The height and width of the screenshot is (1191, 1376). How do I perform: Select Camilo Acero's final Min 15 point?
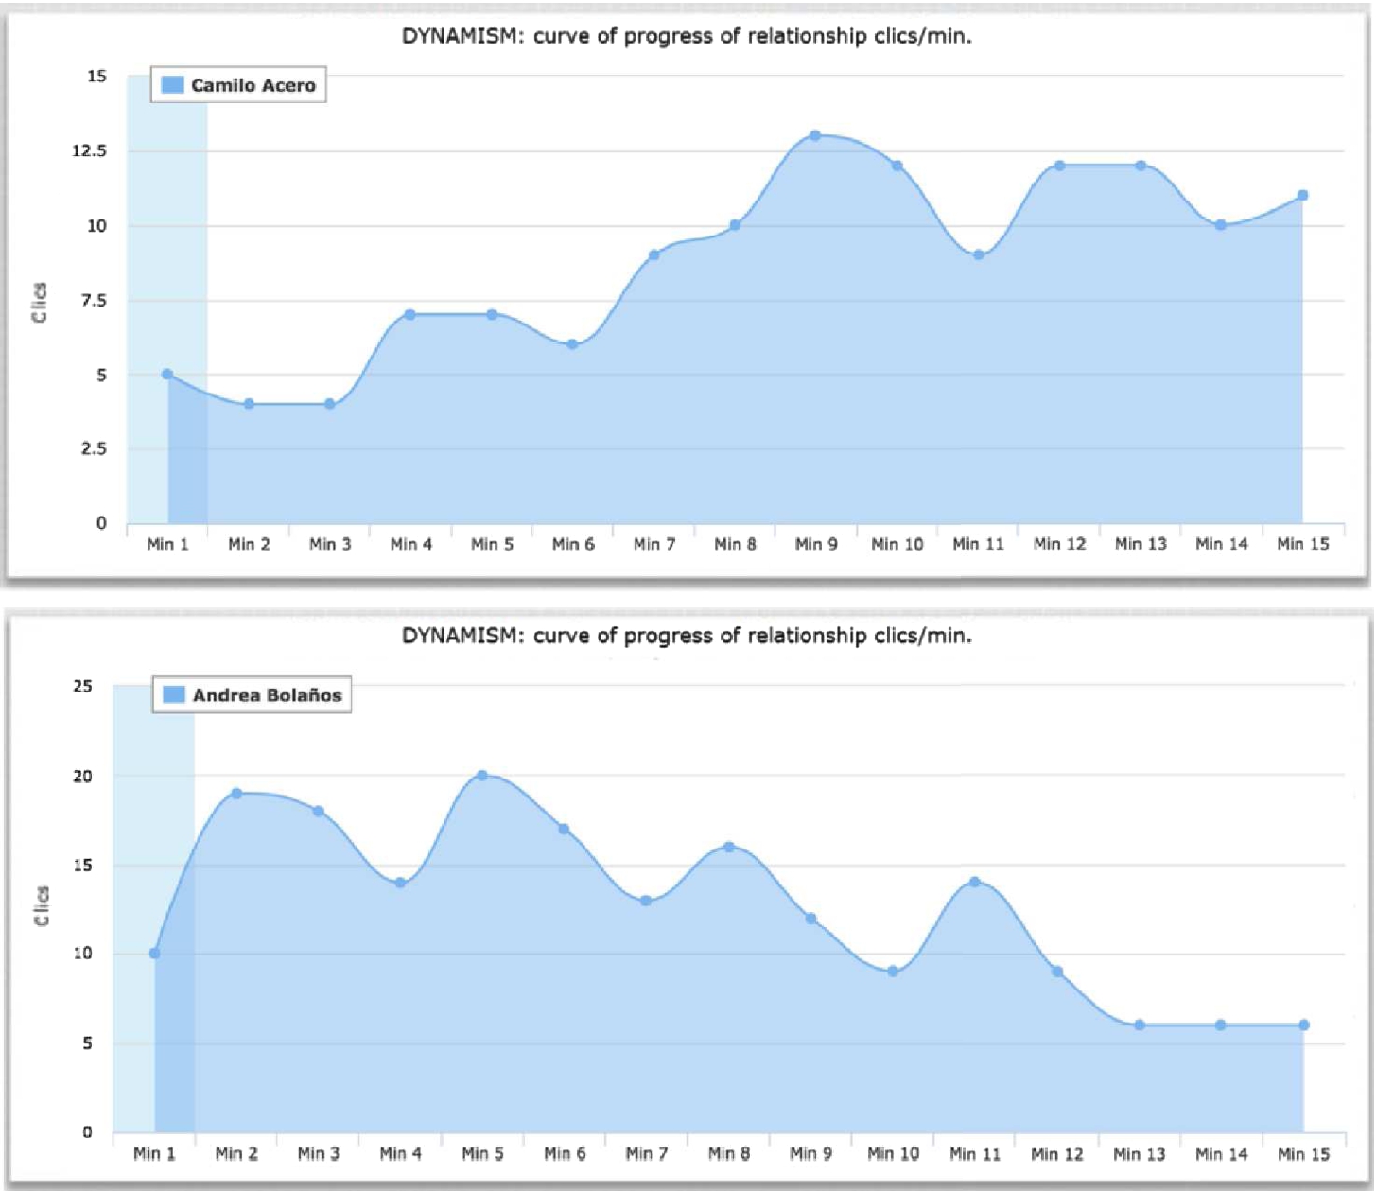tap(1302, 195)
